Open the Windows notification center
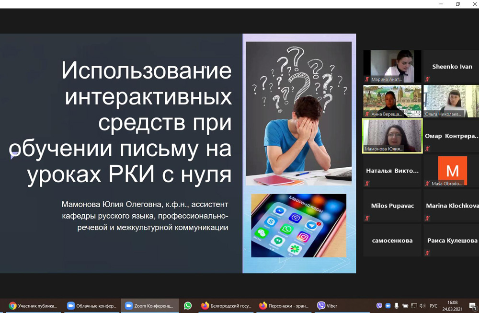The image size is (479, 313). (472, 306)
